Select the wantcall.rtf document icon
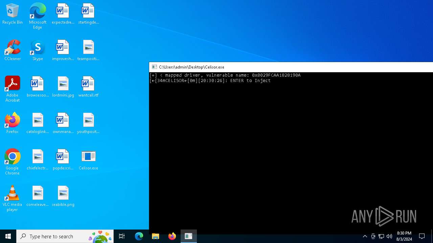The image size is (433, 243). point(88,87)
